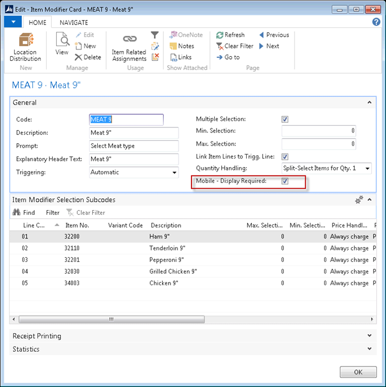
Task: Select the HOME ribbon tab
Action: coord(38,22)
